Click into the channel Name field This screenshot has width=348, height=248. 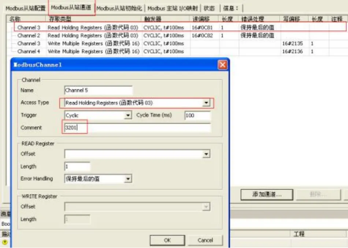(98, 90)
